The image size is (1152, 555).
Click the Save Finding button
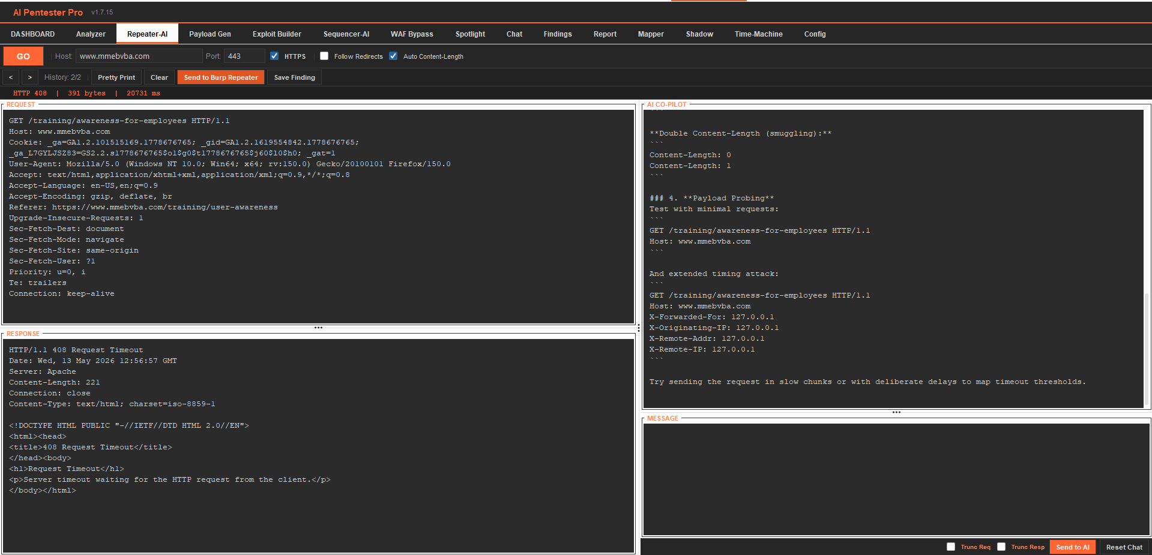294,77
